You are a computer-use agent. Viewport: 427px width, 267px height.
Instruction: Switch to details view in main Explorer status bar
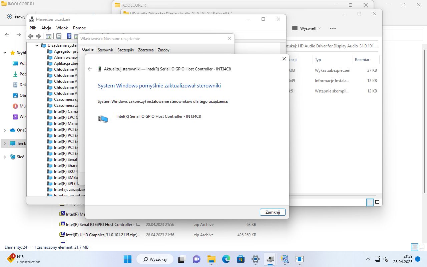[415, 247]
